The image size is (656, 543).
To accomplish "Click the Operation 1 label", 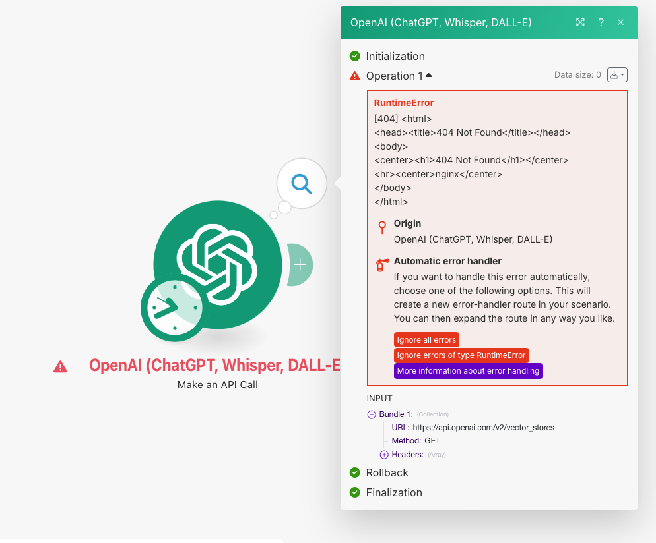I will pyautogui.click(x=394, y=76).
